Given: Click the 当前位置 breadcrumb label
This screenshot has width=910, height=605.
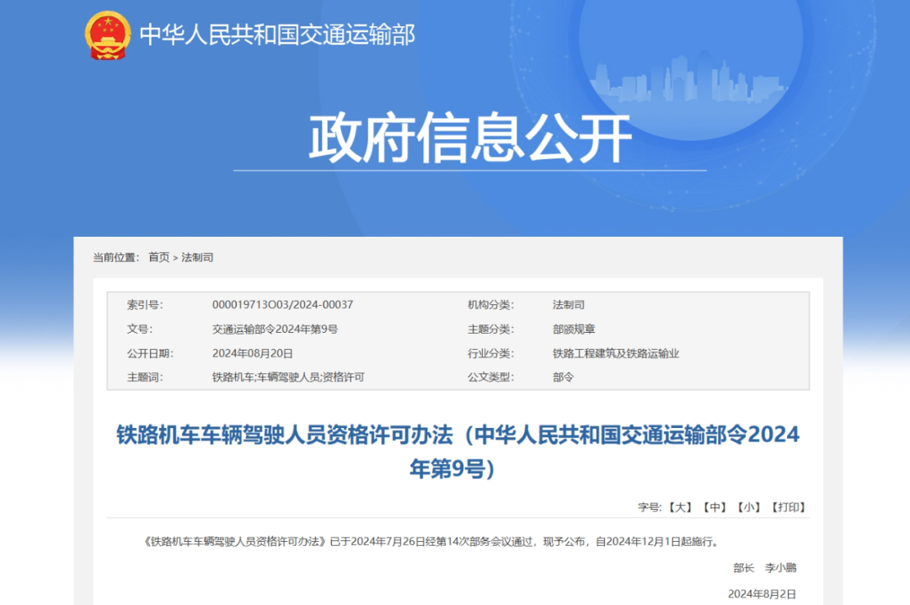Looking at the screenshot, I should point(116,257).
